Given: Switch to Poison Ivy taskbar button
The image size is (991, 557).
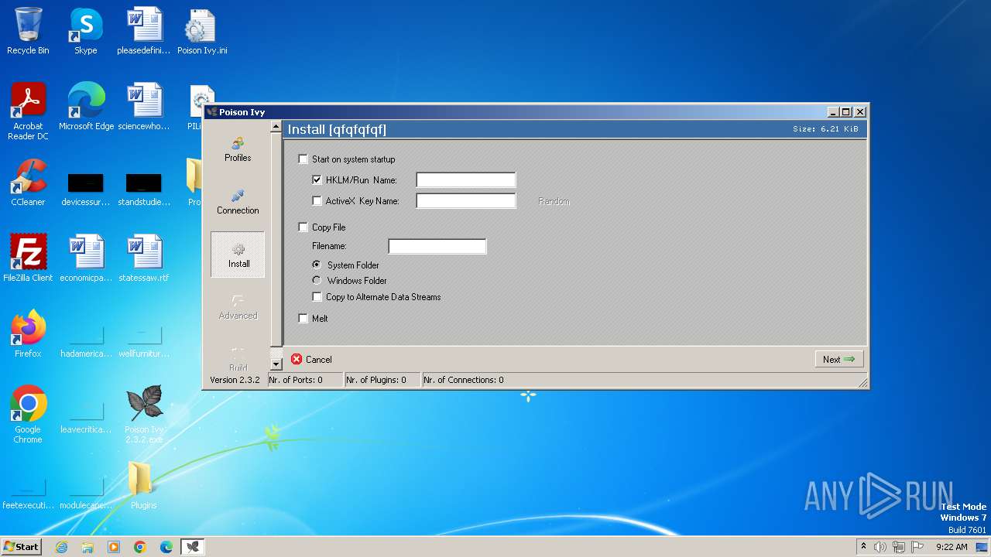Looking at the screenshot, I should coord(193,546).
